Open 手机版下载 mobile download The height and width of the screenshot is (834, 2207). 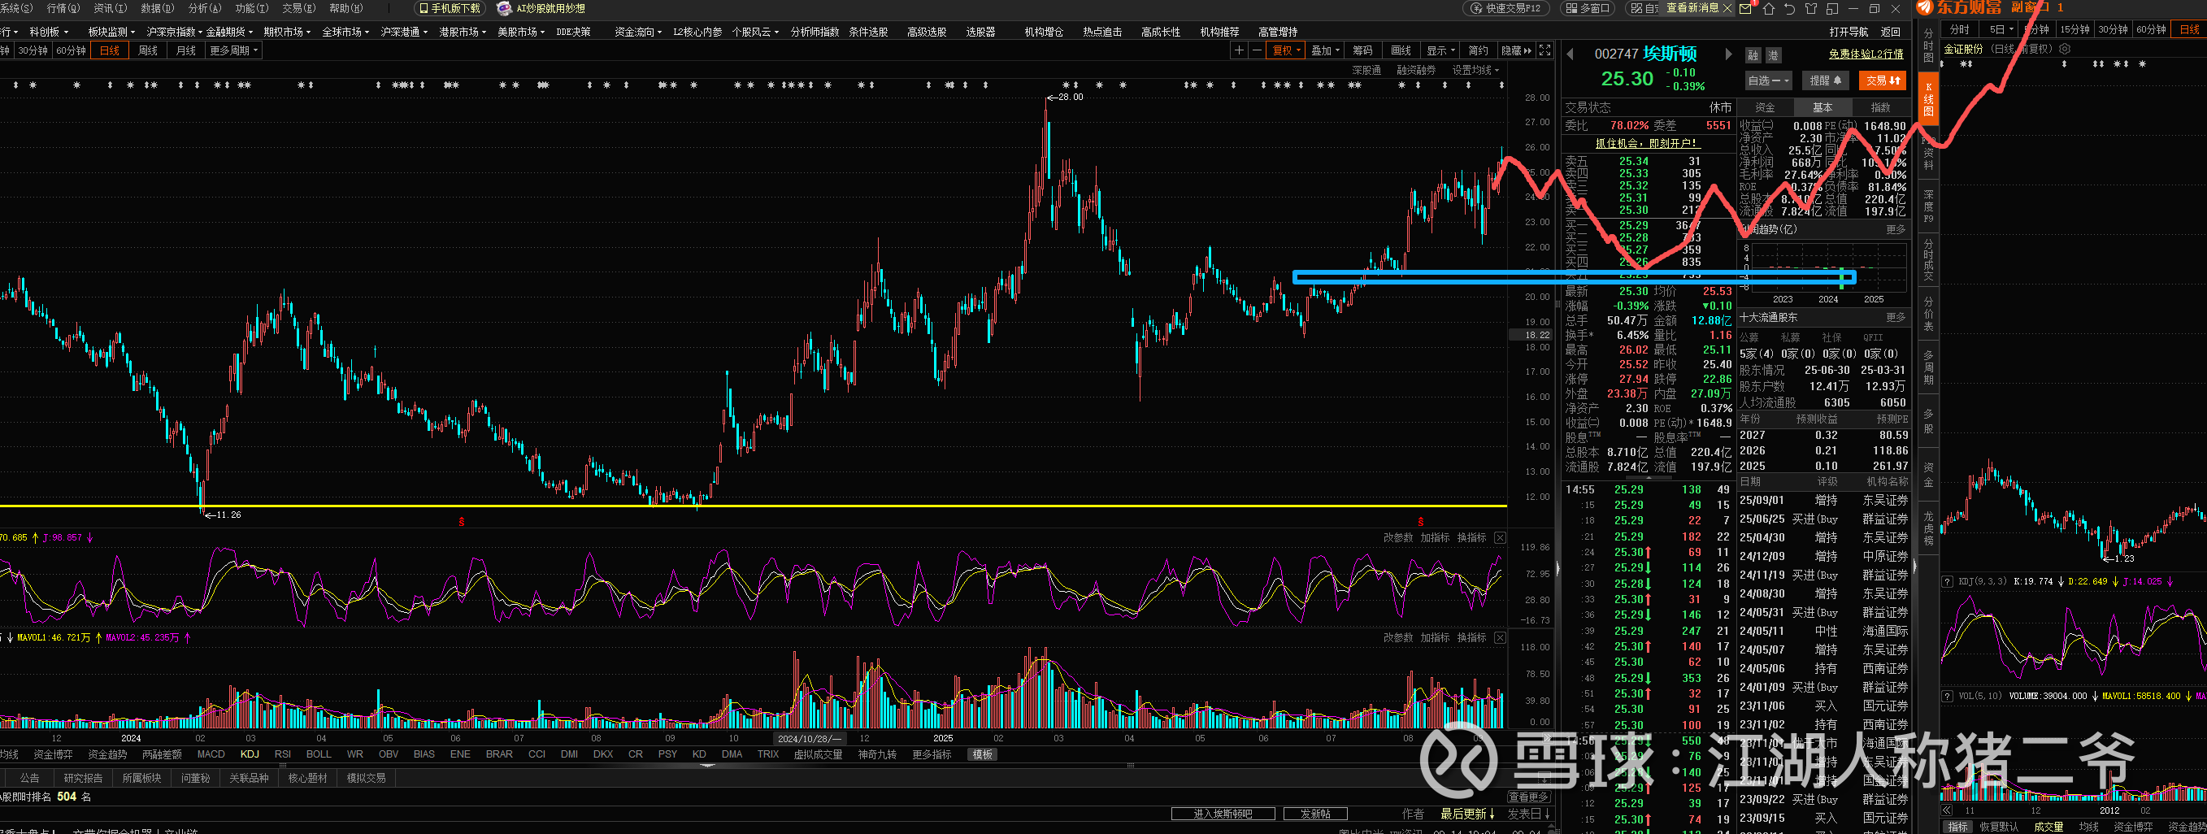tap(450, 9)
